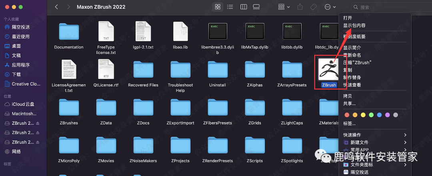Switch to column view
Image resolution: width=432 pixels, height=176 pixels.
point(243,7)
